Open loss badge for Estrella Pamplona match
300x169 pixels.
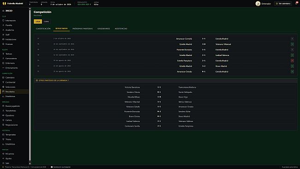coord(292,60)
